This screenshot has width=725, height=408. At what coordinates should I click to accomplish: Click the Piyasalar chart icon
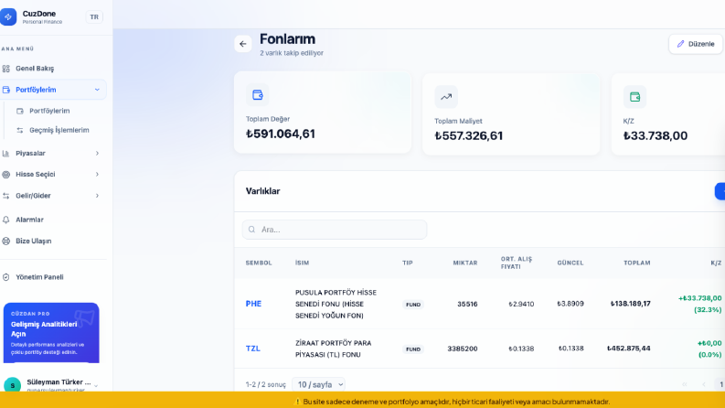(x=6, y=153)
